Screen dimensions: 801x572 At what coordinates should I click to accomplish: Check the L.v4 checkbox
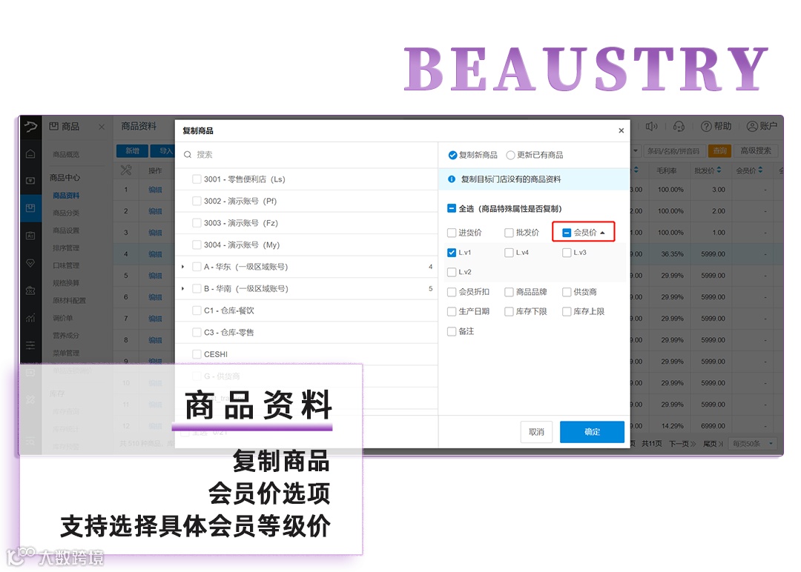click(509, 253)
